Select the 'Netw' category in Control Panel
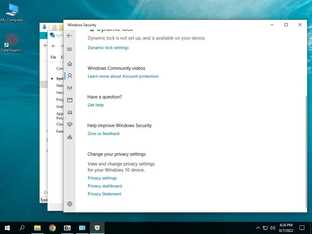Viewport: 312px width, 234px height. tap(60, 86)
